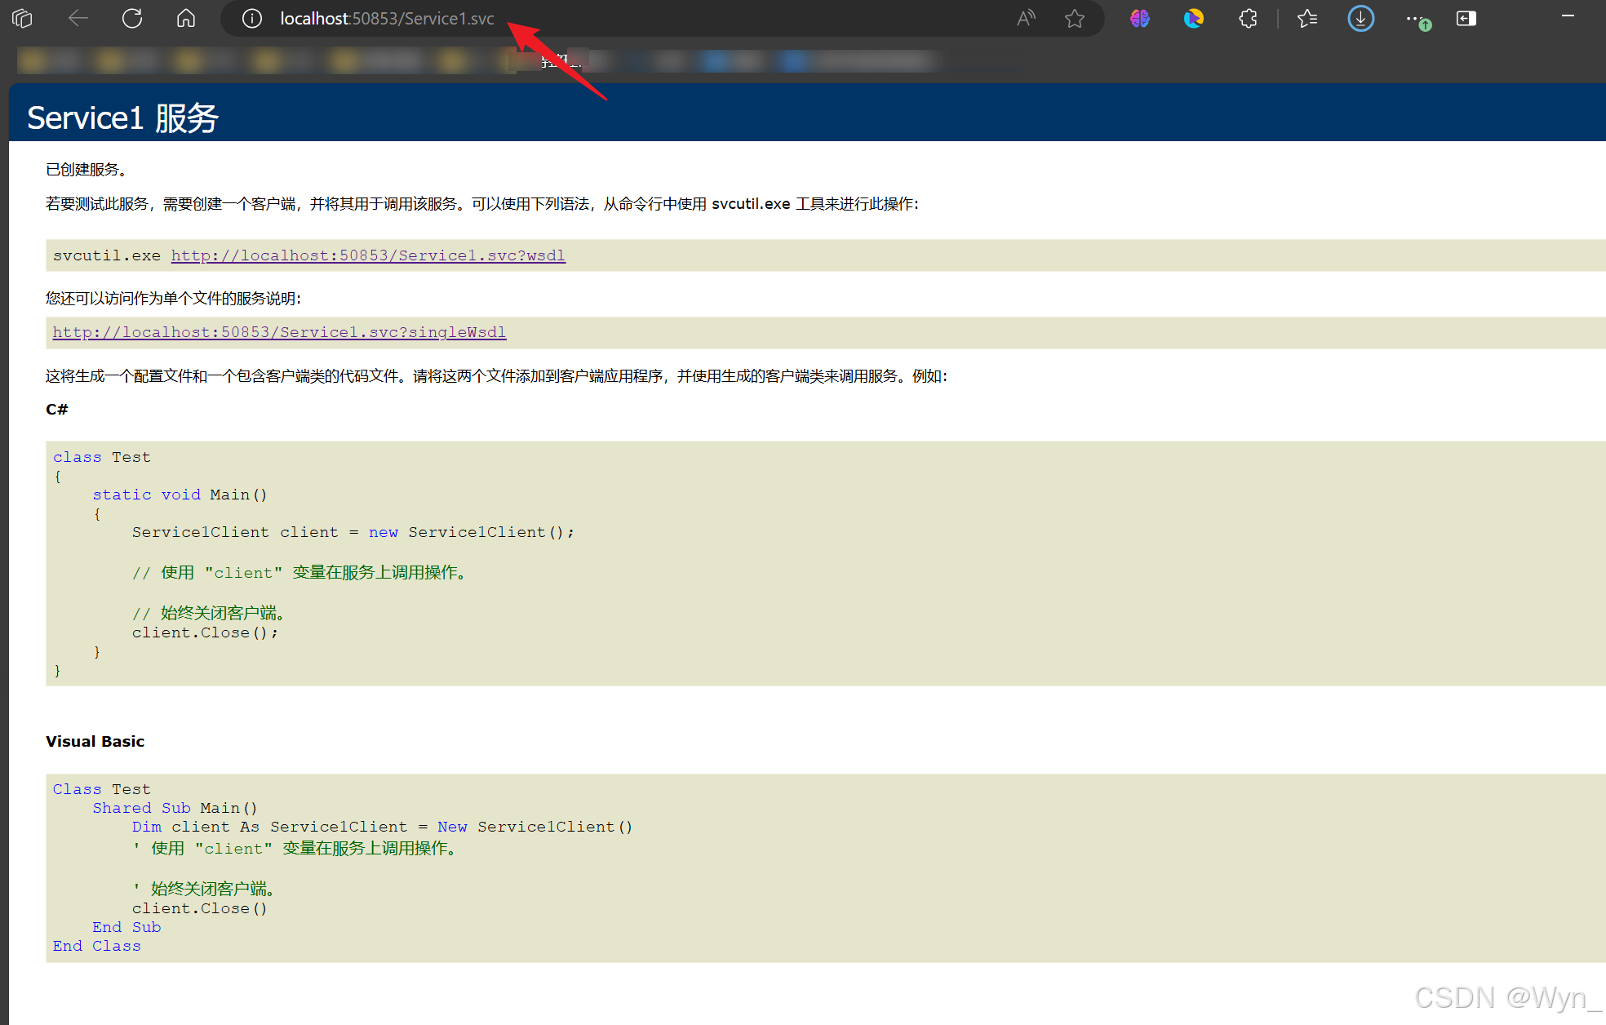Open the Service1.svc?singleWsdl link

pyautogui.click(x=279, y=332)
